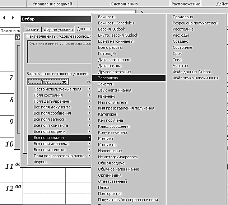The height and width of the screenshot is (205, 228).
Task: Open the Поле dropdown button
Action: pyautogui.click(x=47, y=82)
